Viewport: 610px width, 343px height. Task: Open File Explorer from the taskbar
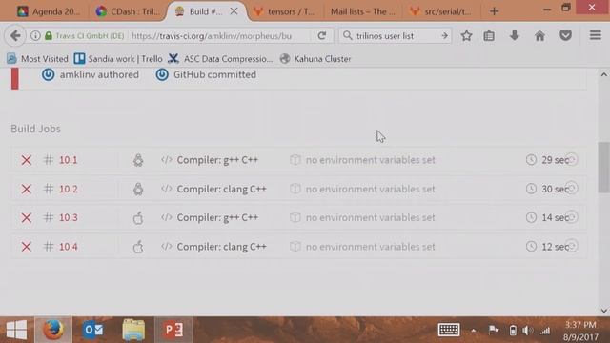[x=133, y=330]
